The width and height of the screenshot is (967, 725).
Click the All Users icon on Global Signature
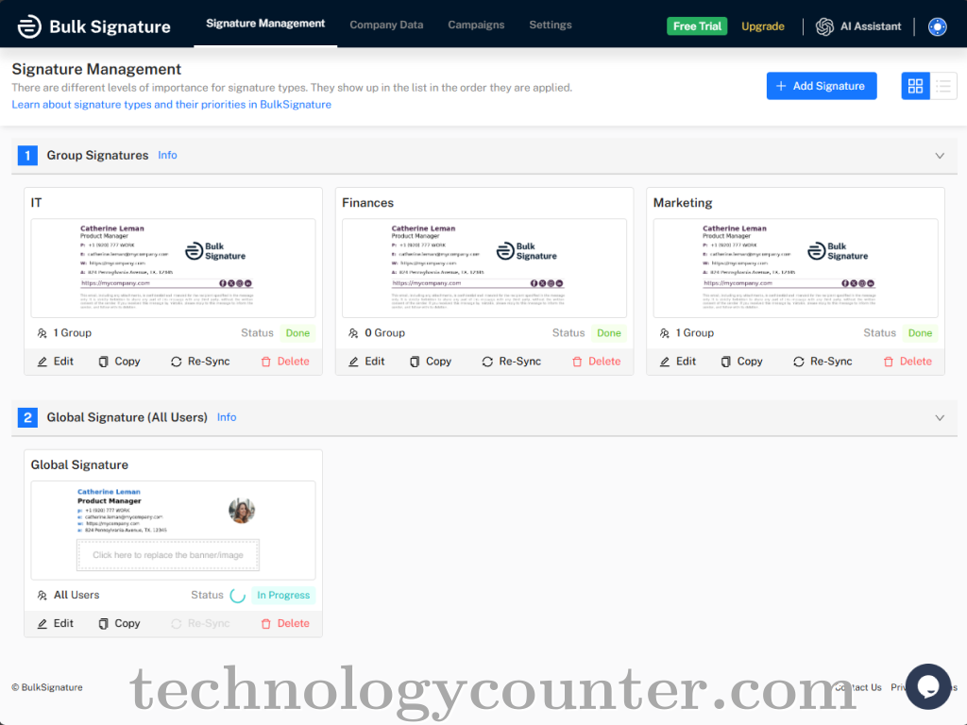[x=42, y=596]
